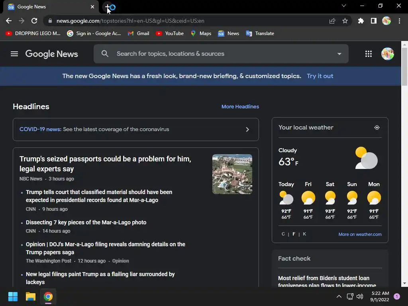Open the Gmail bookmark
Viewport: 408px width, 306px height.
point(138,33)
